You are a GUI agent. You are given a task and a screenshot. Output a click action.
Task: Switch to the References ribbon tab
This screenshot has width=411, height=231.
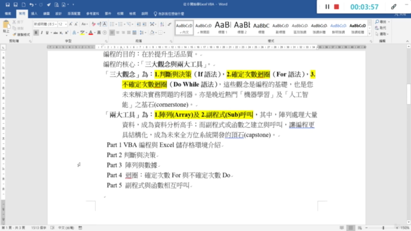tap(92, 13)
